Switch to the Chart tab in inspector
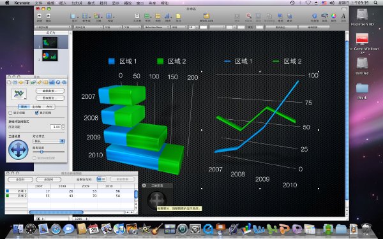This screenshot has width=383, height=239. coord(24,107)
